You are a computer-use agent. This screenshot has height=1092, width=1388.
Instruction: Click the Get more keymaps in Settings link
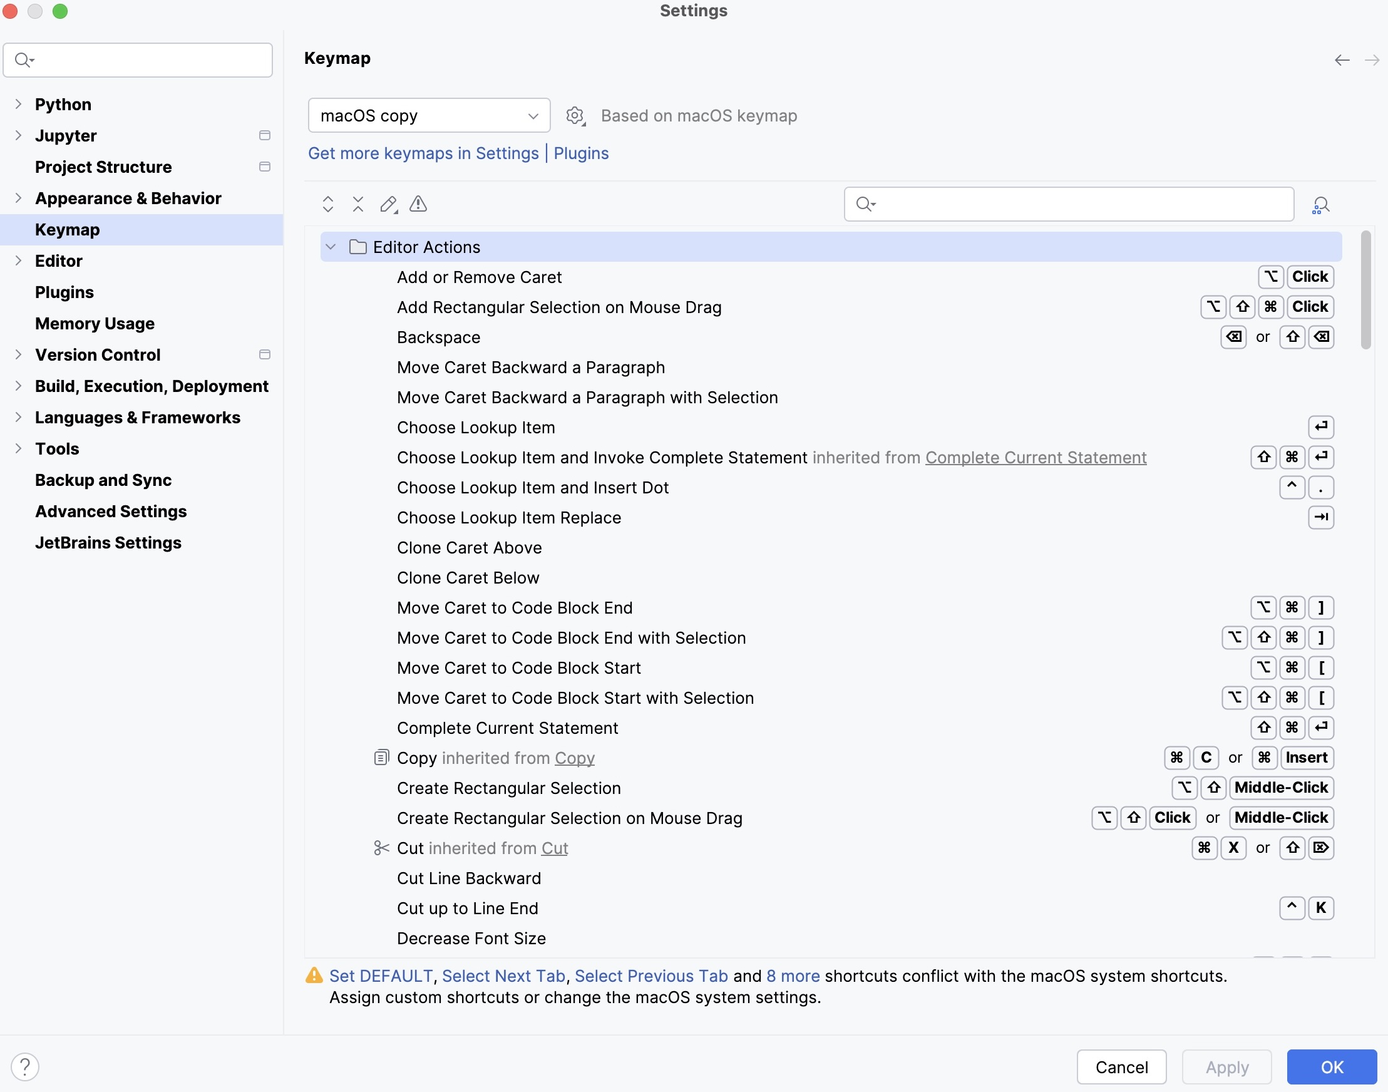click(423, 153)
